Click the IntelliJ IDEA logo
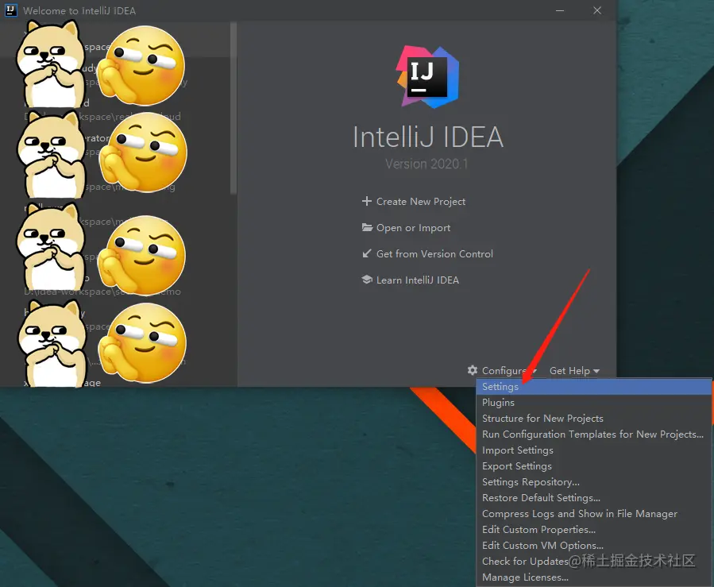 point(427,76)
